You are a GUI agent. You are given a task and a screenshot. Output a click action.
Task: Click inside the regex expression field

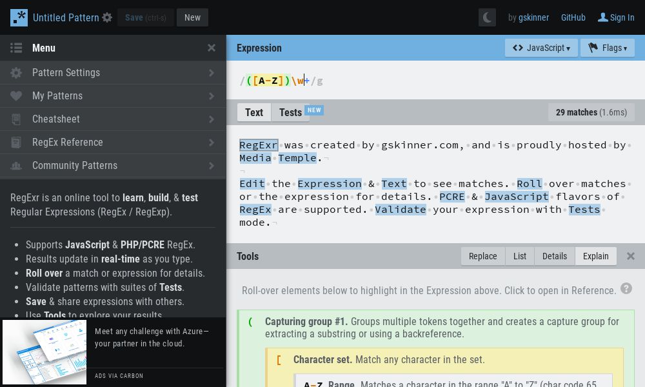[435, 81]
